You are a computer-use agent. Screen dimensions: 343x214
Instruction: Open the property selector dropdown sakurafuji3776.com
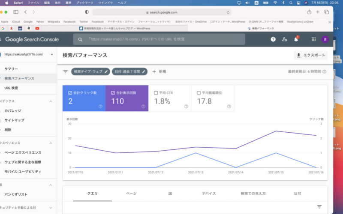pyautogui.click(x=28, y=54)
